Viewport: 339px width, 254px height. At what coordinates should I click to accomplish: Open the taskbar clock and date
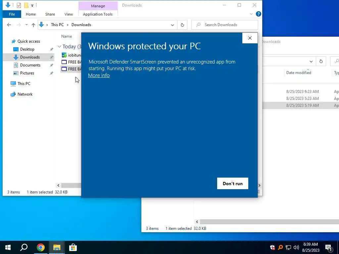tap(311, 247)
